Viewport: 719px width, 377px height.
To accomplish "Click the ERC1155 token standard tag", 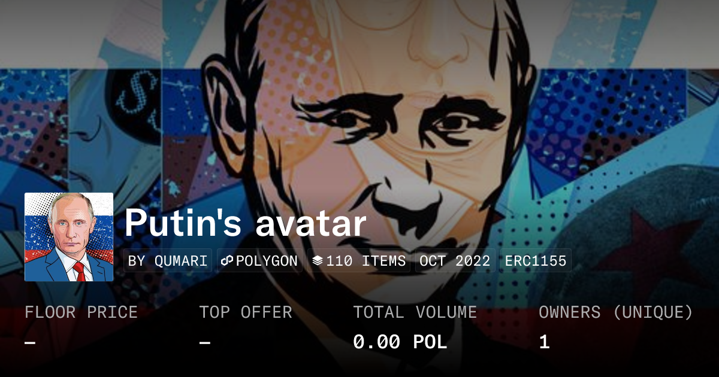I will tap(536, 261).
